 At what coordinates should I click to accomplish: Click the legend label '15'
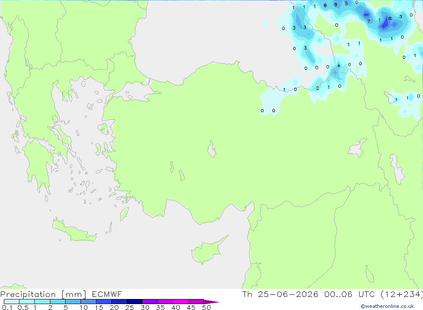pos(99,307)
